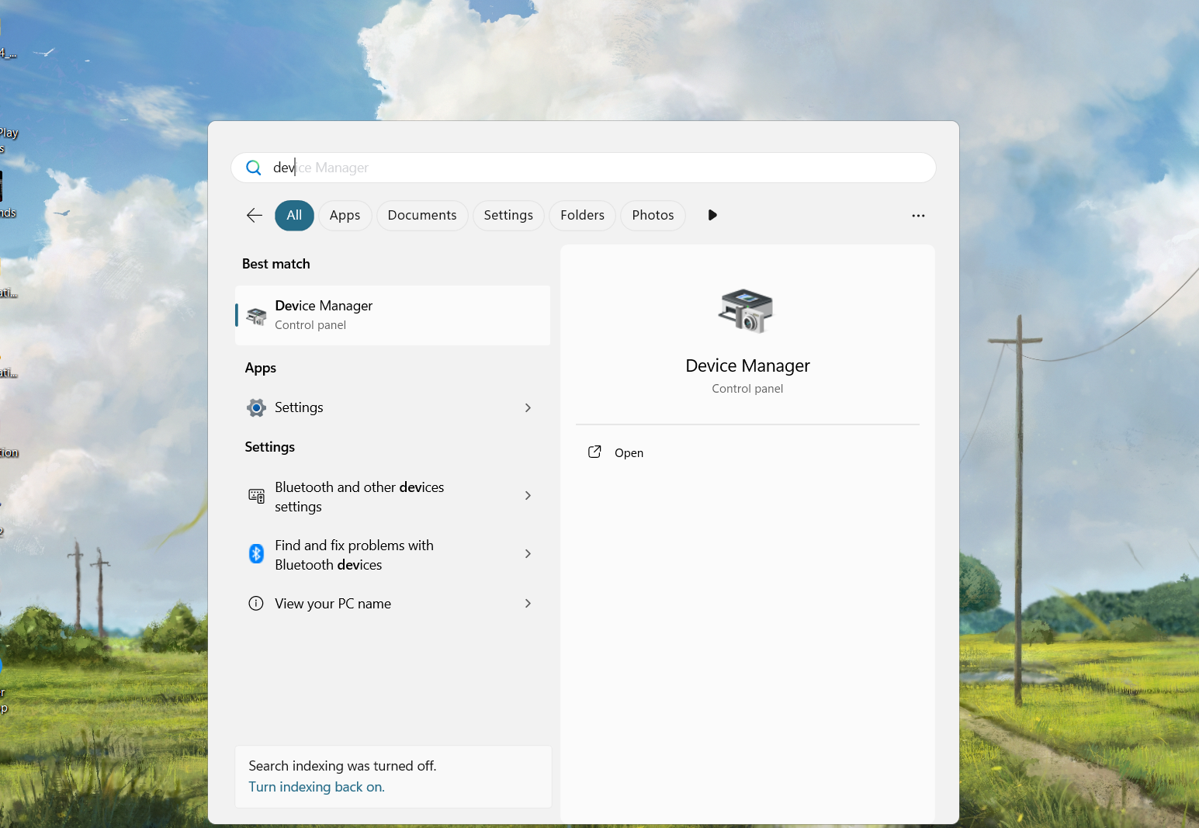Click the back arrow beside the filter pills
Image resolution: width=1199 pixels, height=828 pixels.
coord(254,215)
